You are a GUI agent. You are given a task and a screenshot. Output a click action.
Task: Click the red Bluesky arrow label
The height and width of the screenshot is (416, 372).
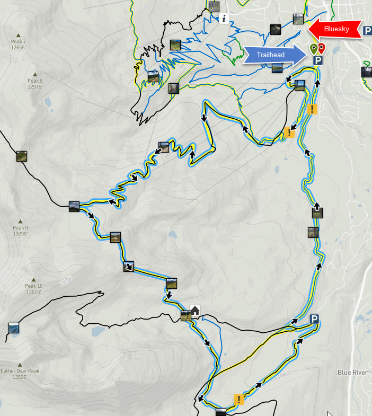[335, 29]
